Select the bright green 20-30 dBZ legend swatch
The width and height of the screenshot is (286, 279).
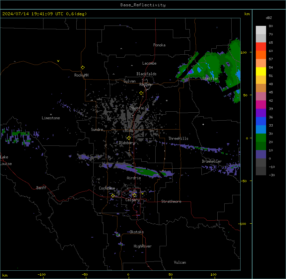[261, 138]
